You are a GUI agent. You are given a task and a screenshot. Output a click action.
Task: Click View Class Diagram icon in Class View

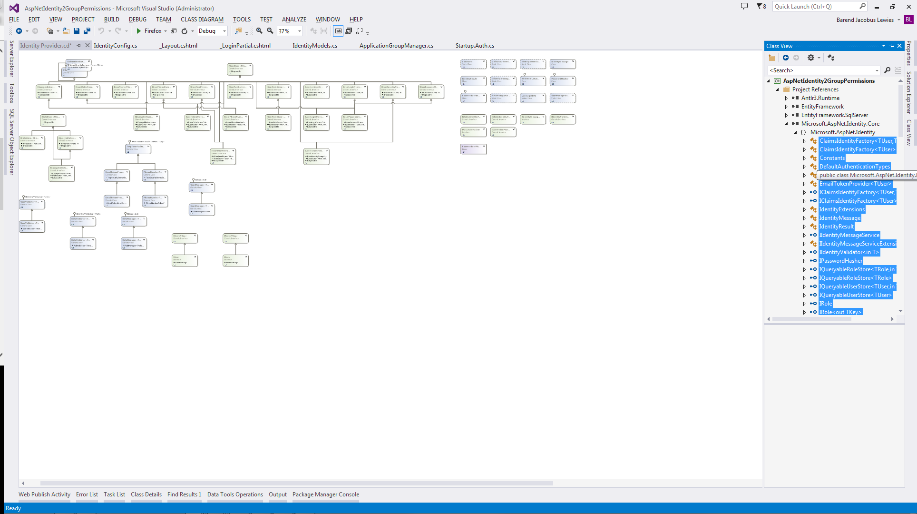[831, 58]
